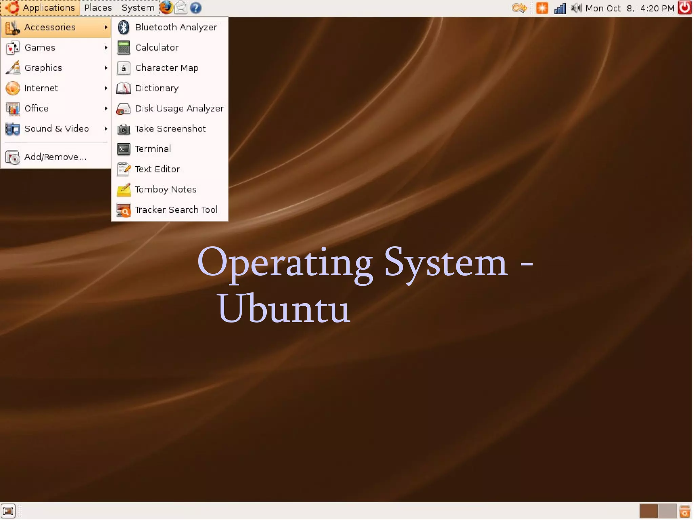Open the Applications menu
The image size is (694, 520).
40,8
